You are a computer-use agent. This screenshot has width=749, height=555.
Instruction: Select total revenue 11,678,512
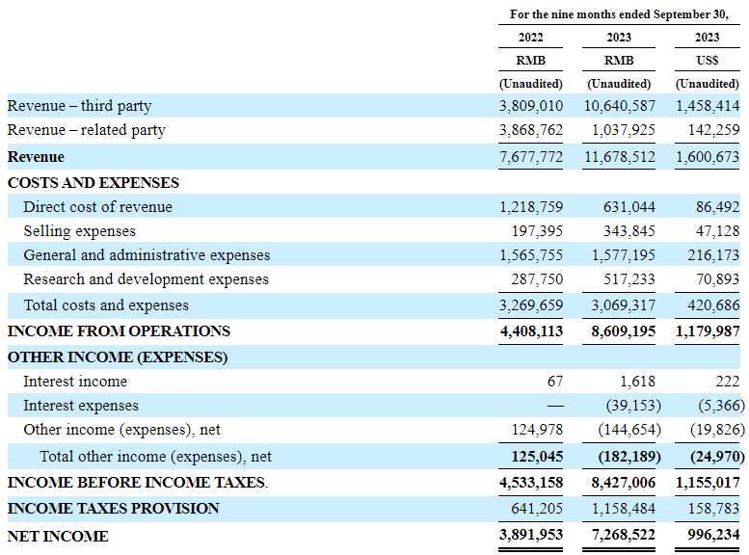[620, 157]
